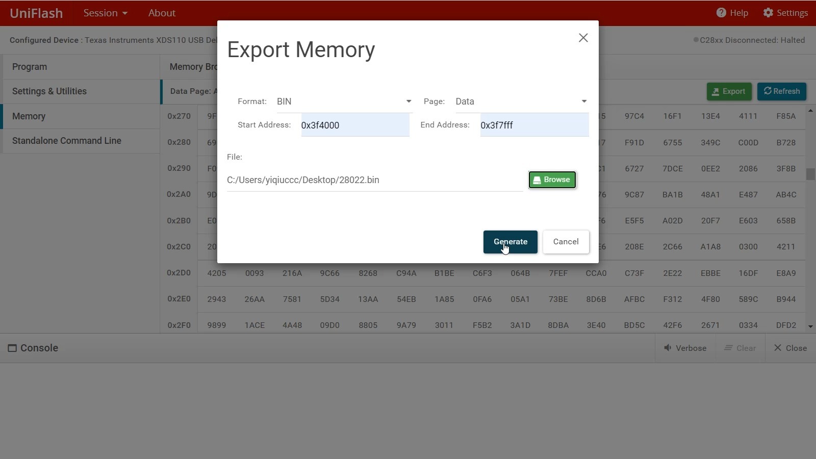Refresh the memory view
The width and height of the screenshot is (816, 459).
pos(781,91)
